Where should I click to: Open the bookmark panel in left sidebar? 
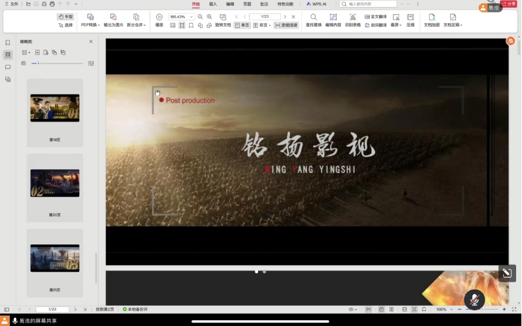[x=8, y=42]
